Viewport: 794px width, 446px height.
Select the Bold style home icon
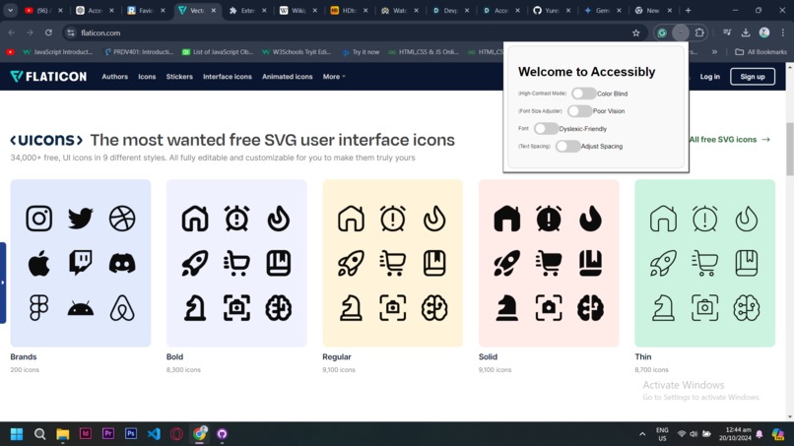[195, 219]
